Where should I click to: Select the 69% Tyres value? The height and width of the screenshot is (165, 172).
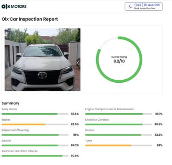[159, 145]
